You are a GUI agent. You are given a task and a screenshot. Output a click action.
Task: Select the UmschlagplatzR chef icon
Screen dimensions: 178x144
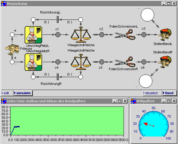[x=33, y=62]
